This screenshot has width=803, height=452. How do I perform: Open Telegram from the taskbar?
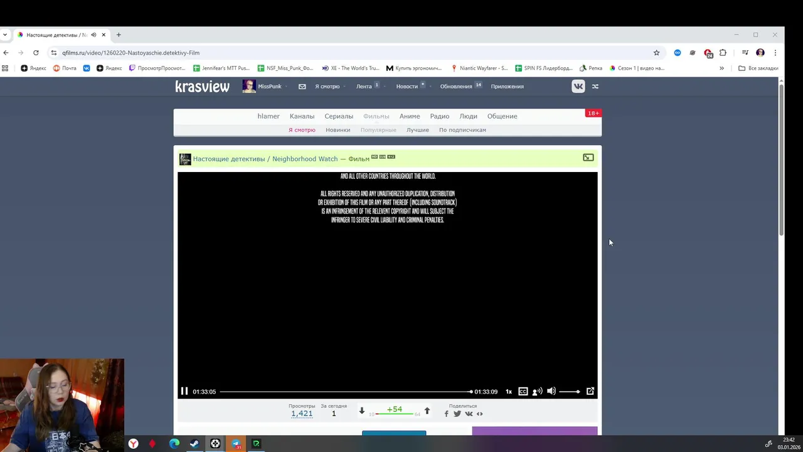236,444
